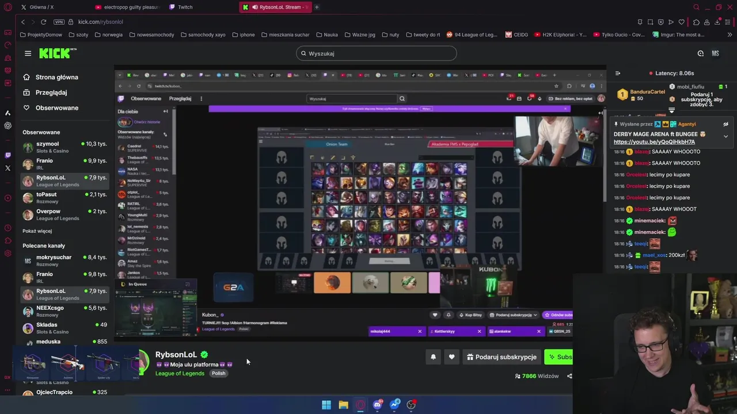
Task: Open the iphone bookmark folder
Action: click(x=243, y=34)
